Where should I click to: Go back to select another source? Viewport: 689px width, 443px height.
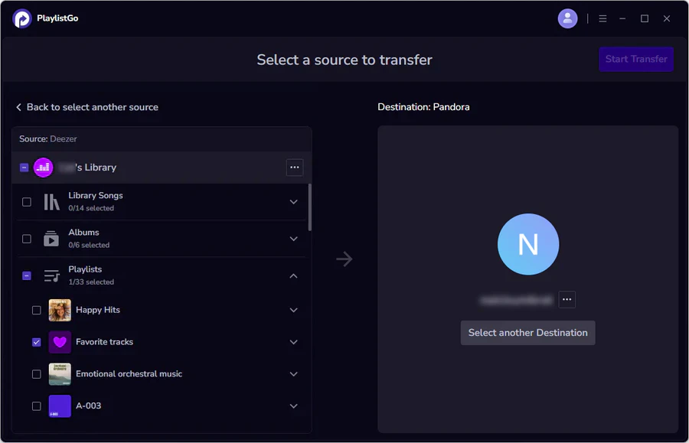click(x=87, y=107)
